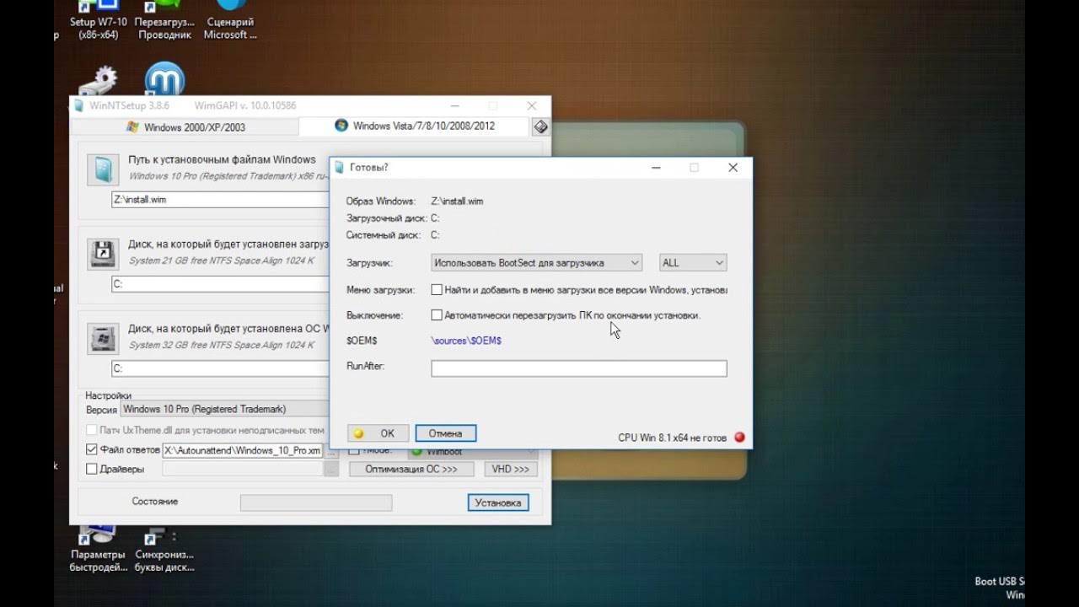Click the WinNTSetup title bar app icon
The height and width of the screenshot is (607, 1079).
[x=79, y=106]
